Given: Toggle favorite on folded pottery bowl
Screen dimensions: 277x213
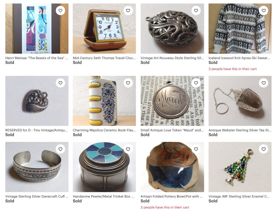Looking at the screenshot, I should click(196, 149).
